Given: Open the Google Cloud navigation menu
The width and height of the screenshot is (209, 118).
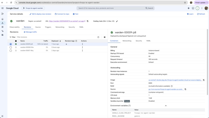Looking at the screenshot, I should click(x=2, y=8).
